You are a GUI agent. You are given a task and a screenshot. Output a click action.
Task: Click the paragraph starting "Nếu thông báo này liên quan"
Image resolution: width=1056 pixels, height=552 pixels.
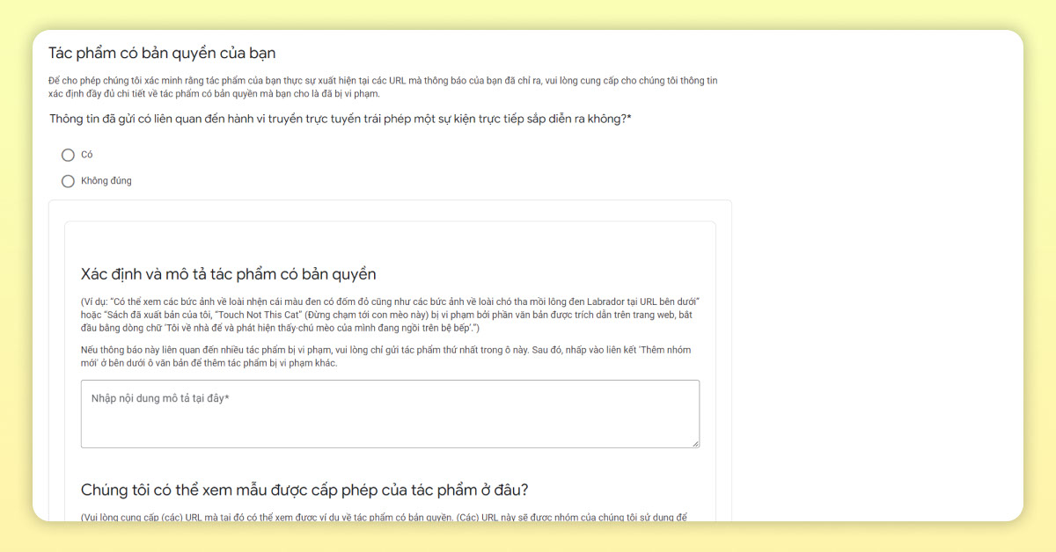385,356
